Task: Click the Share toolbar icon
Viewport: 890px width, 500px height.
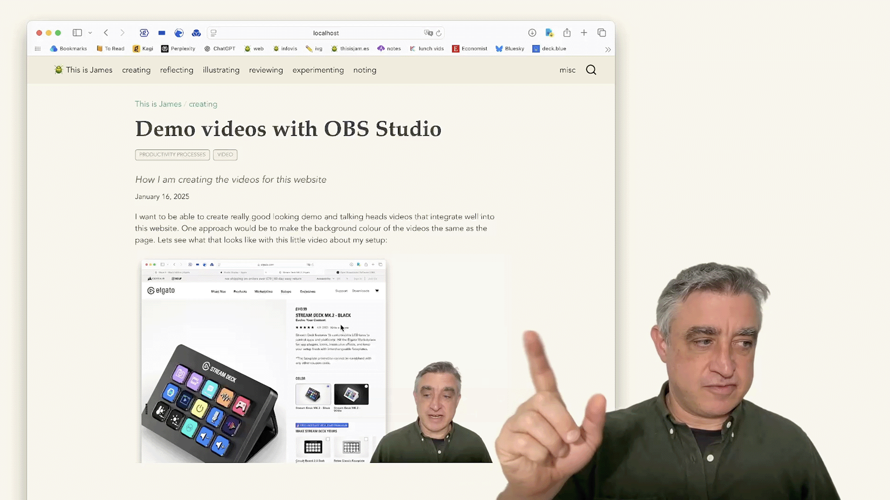Action: (x=567, y=33)
